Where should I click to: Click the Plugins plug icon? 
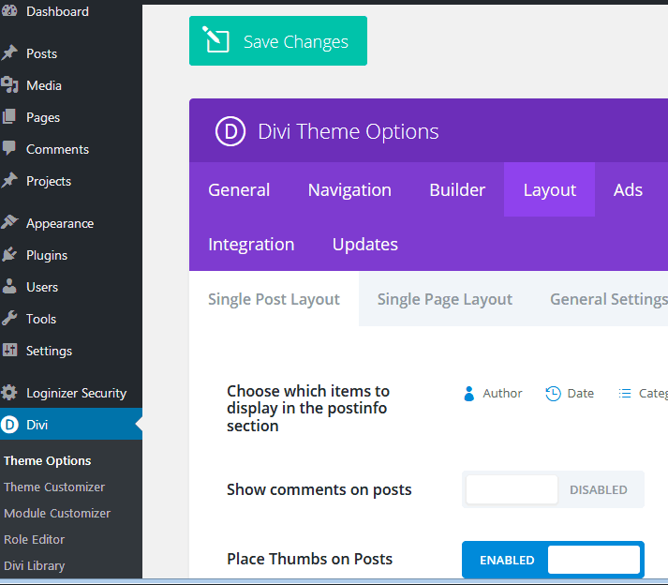tap(9, 255)
